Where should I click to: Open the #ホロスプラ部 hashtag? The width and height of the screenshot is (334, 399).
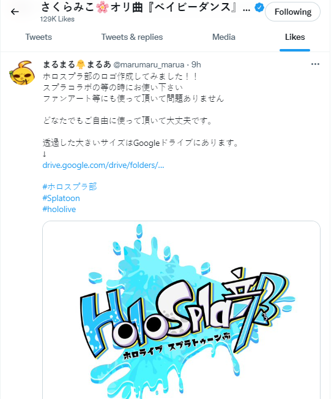70,187
